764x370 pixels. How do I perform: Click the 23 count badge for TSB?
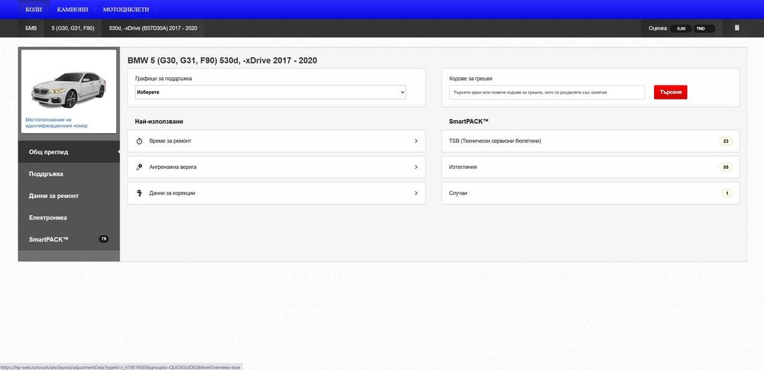[726, 141]
